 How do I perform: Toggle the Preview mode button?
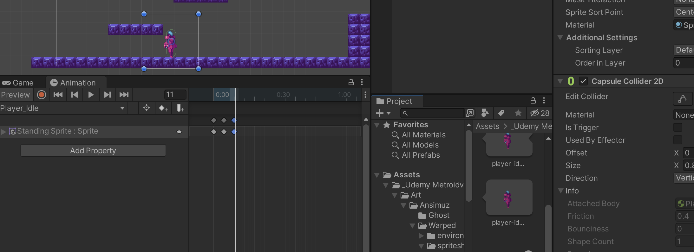(16, 95)
